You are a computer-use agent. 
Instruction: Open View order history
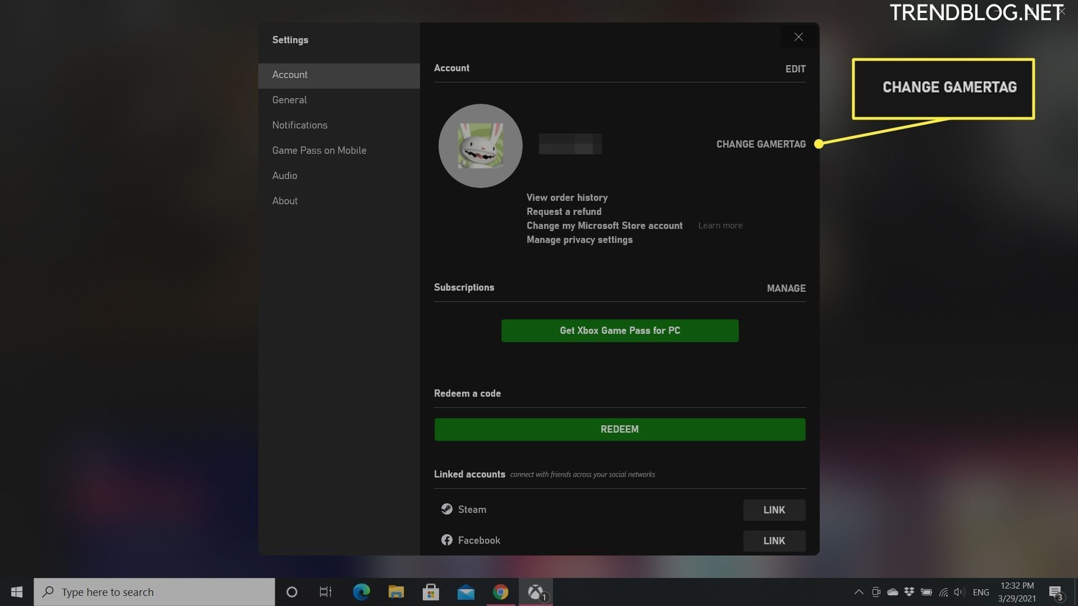pyautogui.click(x=567, y=198)
